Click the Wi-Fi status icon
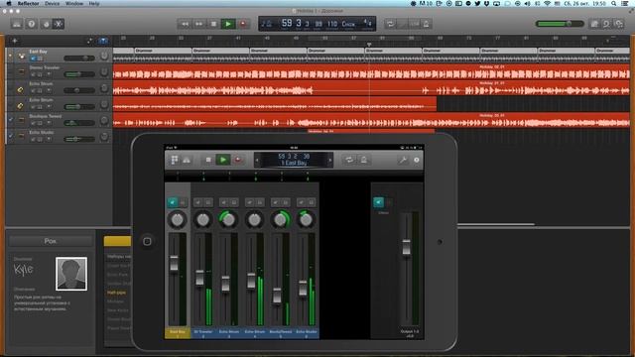635x357 pixels. 547,3
